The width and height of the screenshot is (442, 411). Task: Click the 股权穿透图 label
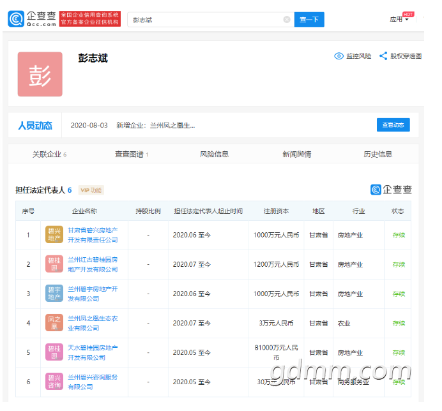click(406, 56)
